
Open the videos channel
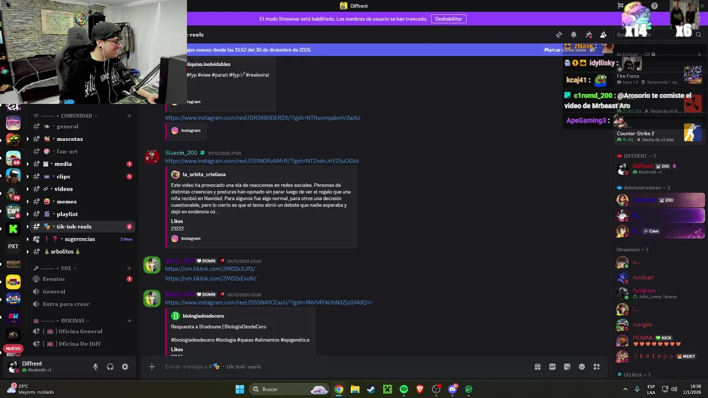click(82, 189)
